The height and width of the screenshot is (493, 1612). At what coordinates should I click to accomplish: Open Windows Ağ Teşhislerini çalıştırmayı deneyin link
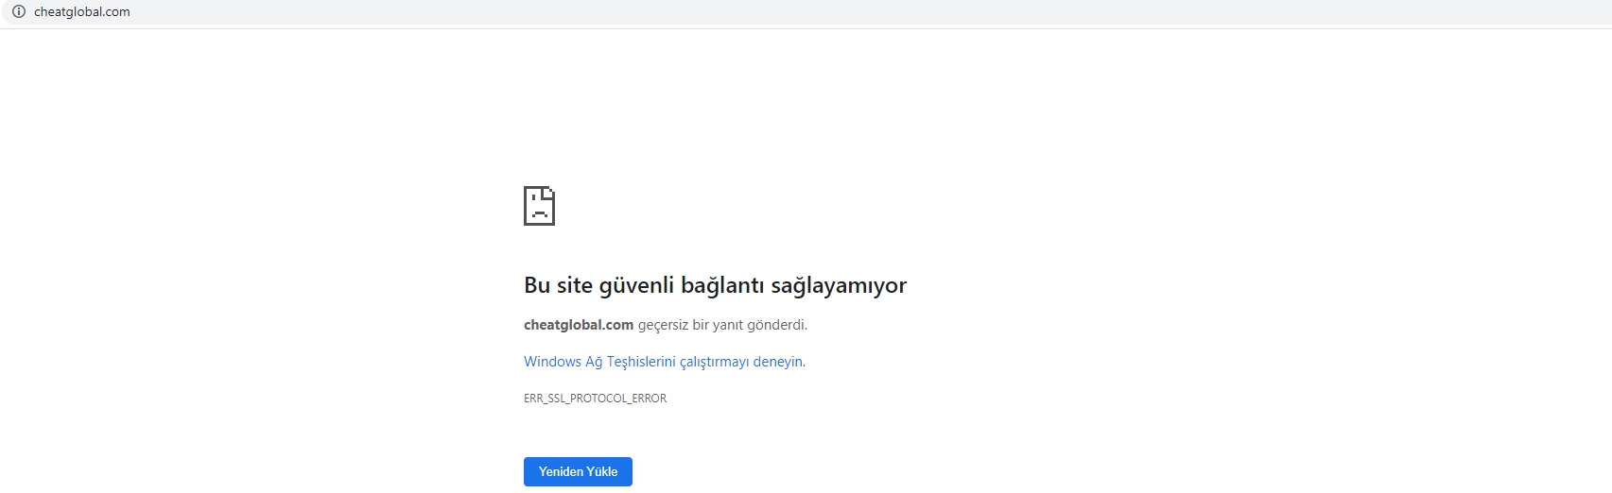(664, 362)
